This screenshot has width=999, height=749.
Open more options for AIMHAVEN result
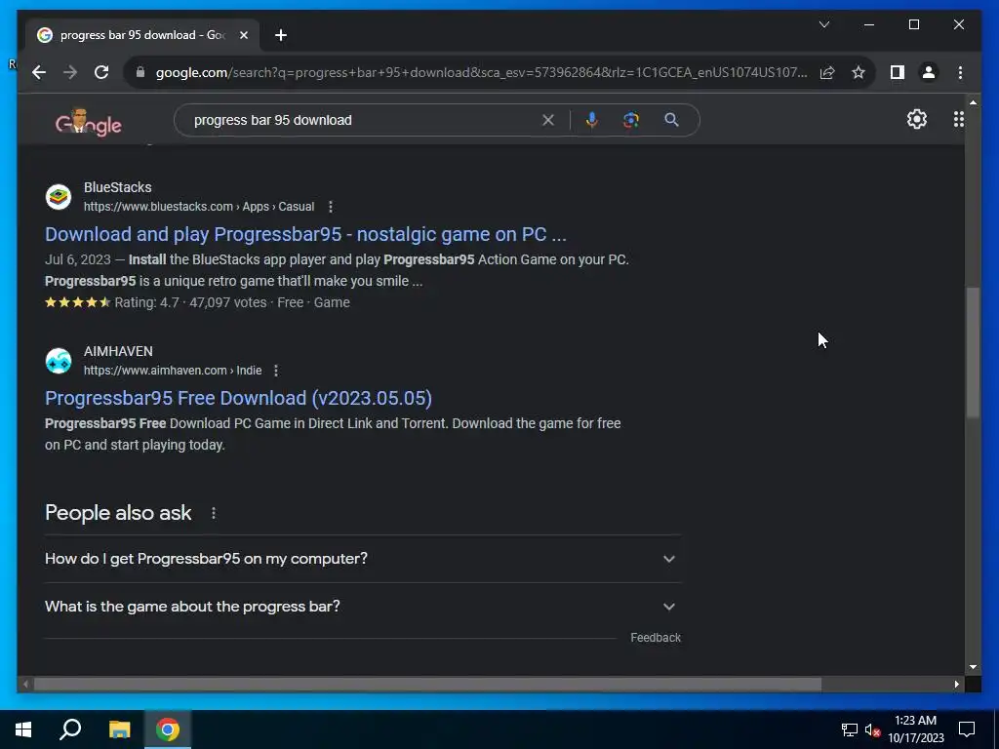tap(276, 371)
